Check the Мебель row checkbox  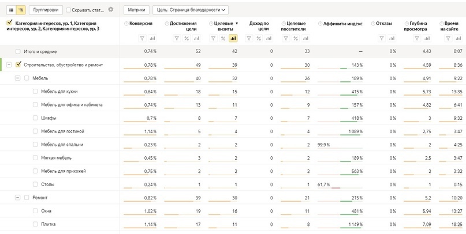coord(27,78)
